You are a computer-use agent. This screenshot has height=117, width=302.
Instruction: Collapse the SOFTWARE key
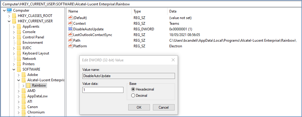pyautogui.click(x=14, y=69)
